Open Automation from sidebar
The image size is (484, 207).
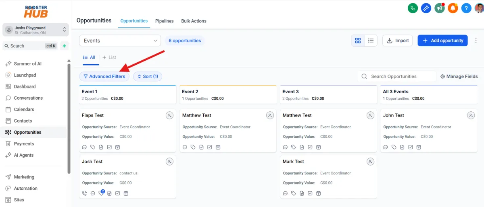pos(25,189)
